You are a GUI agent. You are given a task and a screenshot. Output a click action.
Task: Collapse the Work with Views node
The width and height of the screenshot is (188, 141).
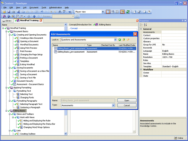coord(13,117)
